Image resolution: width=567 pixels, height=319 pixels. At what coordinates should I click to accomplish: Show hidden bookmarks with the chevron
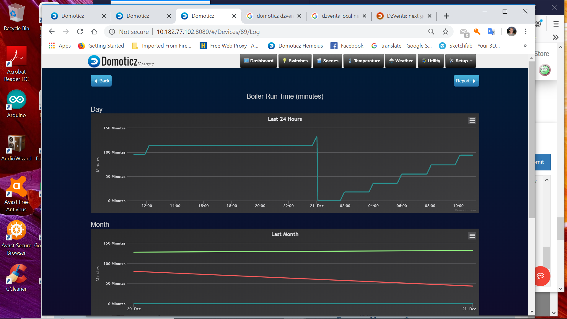[x=525, y=46]
